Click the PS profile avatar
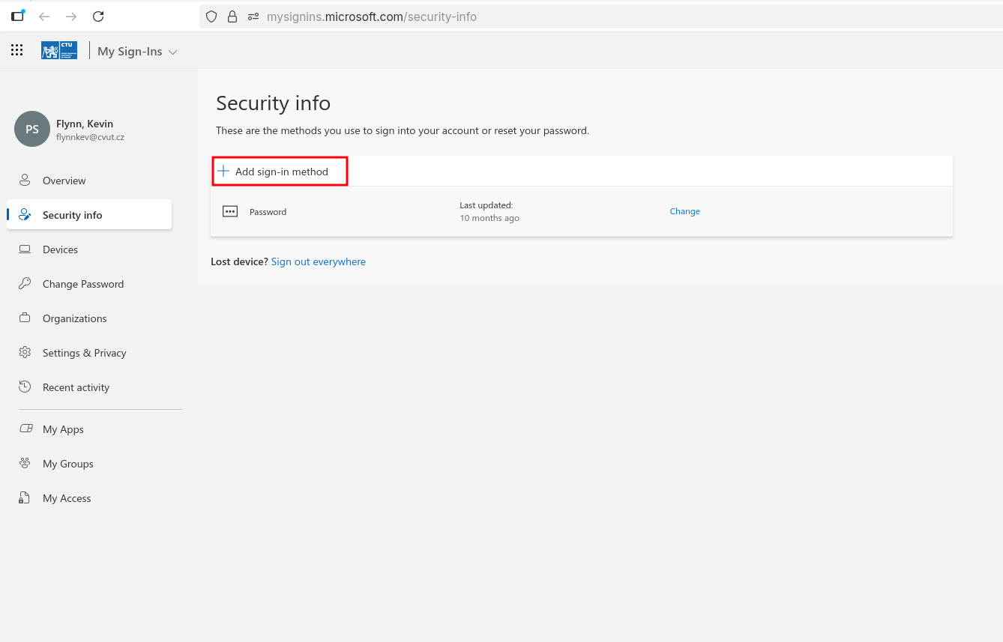This screenshot has width=1003, height=642. tap(32, 130)
